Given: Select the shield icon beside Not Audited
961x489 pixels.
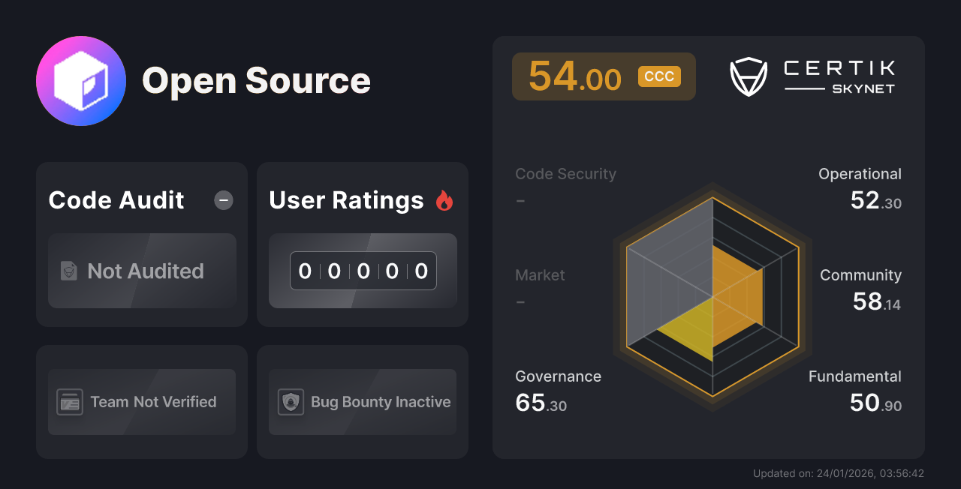Looking at the screenshot, I should (68, 271).
